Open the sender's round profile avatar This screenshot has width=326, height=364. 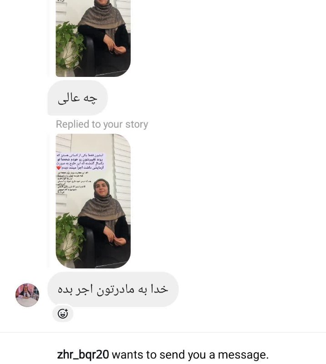(x=27, y=295)
